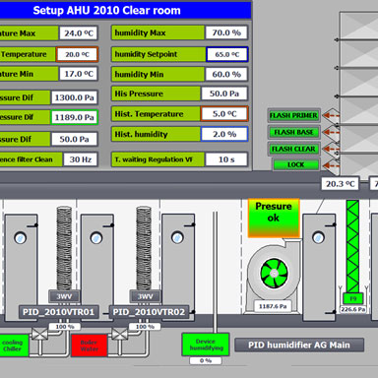Toggle the FLASH CLEAR button
Viewport: 378px width, 378px height.
click(293, 149)
